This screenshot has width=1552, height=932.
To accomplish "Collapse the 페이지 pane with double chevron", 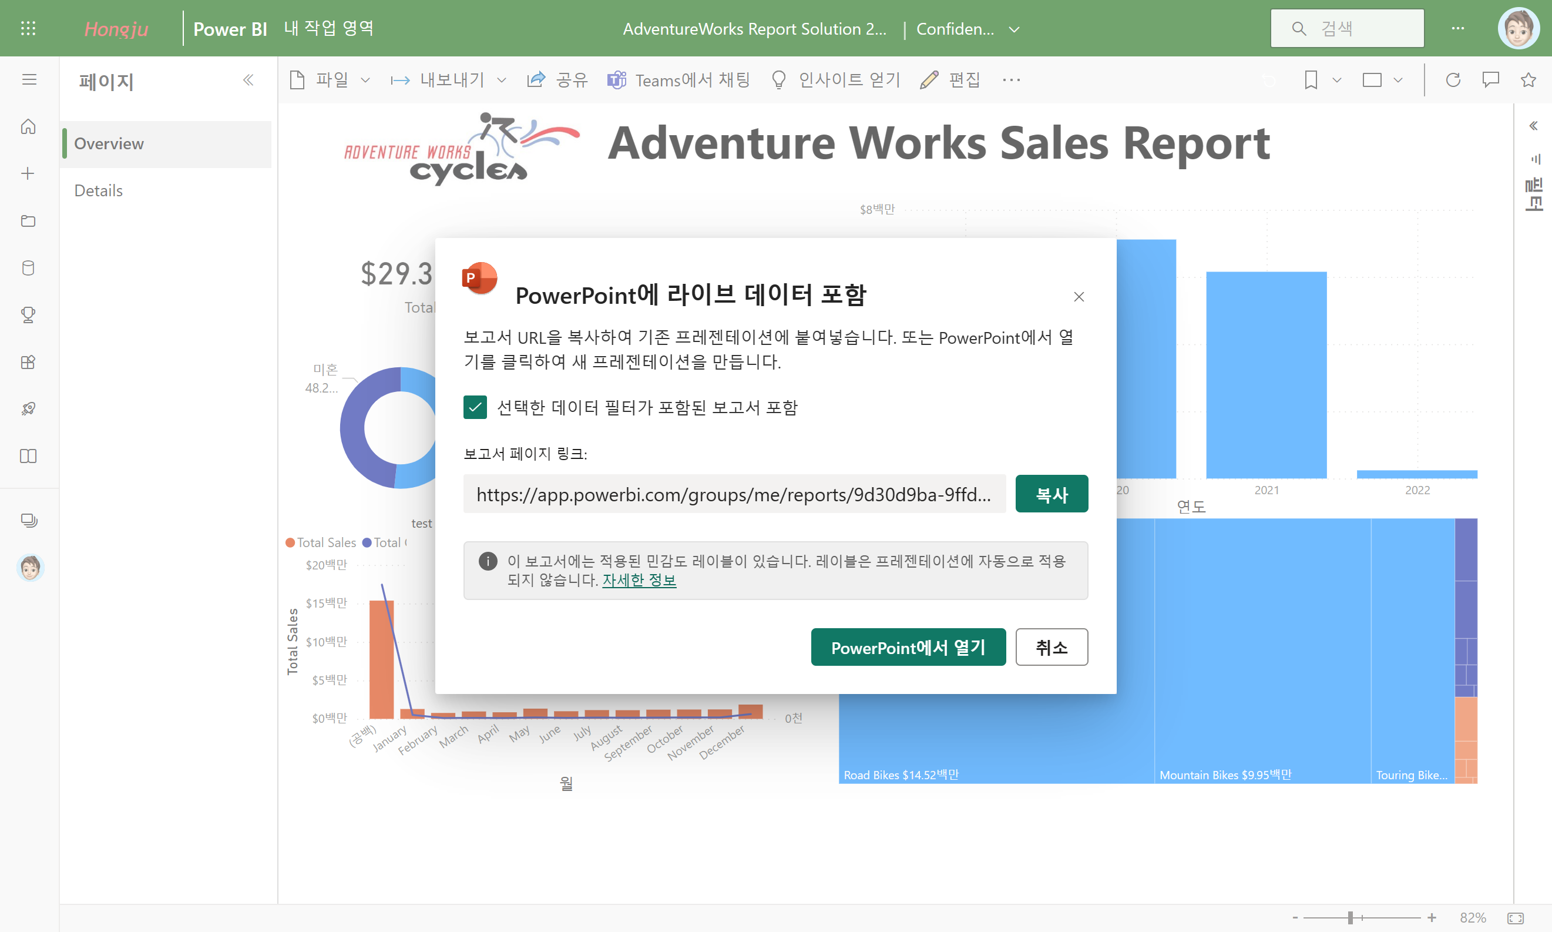I will [x=248, y=80].
